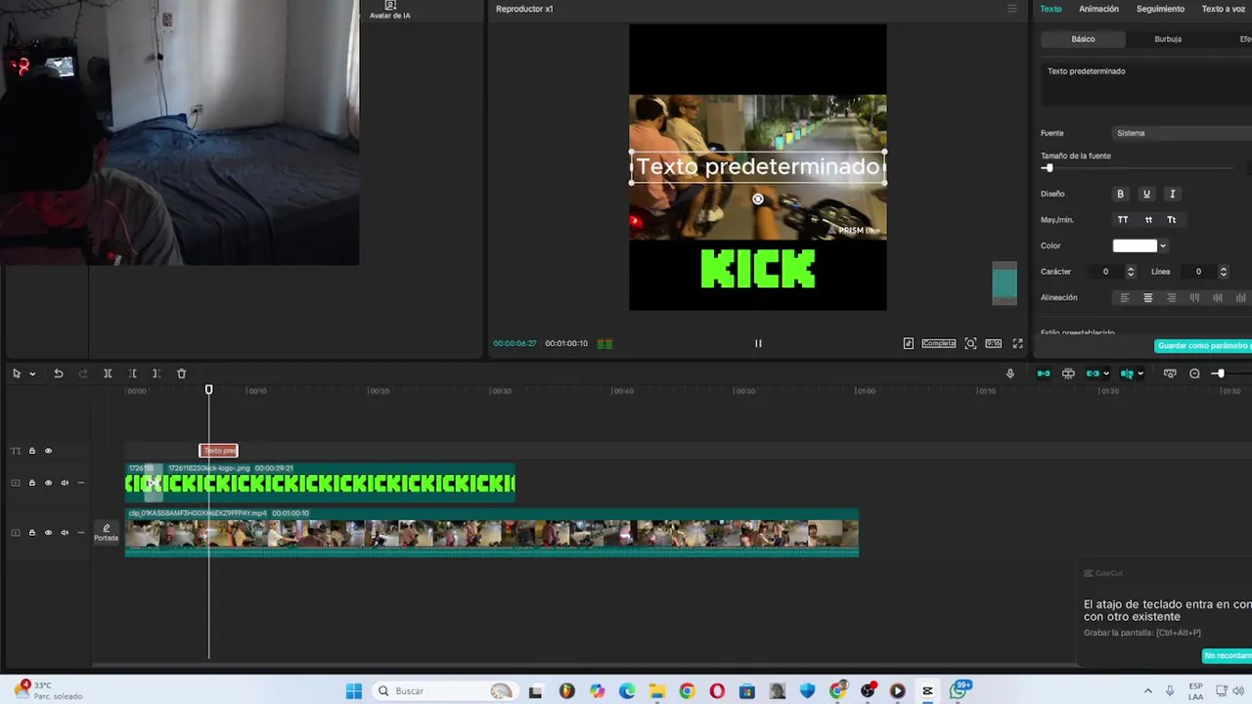Screen dimensions: 1252x704
Task: Apply bold formatting
Action: pos(1121,194)
